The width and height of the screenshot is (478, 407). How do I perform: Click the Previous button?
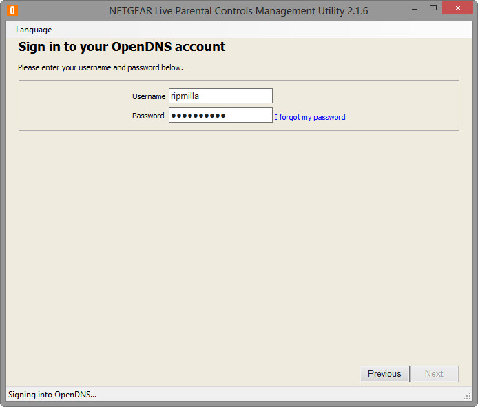pyautogui.click(x=384, y=374)
